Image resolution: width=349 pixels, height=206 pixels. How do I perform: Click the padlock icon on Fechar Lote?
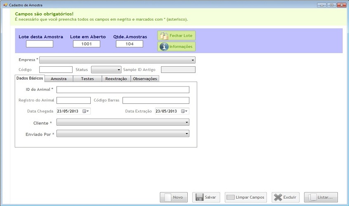coord(164,35)
